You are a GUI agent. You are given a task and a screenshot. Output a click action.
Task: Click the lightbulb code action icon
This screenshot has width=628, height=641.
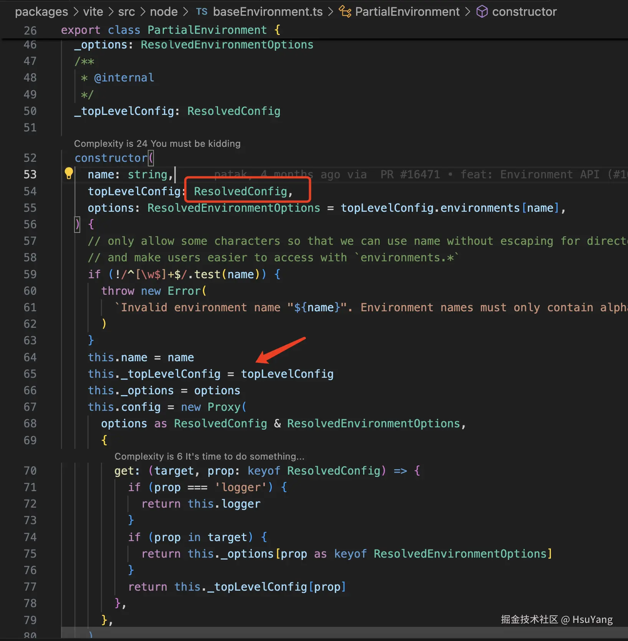pos(69,174)
